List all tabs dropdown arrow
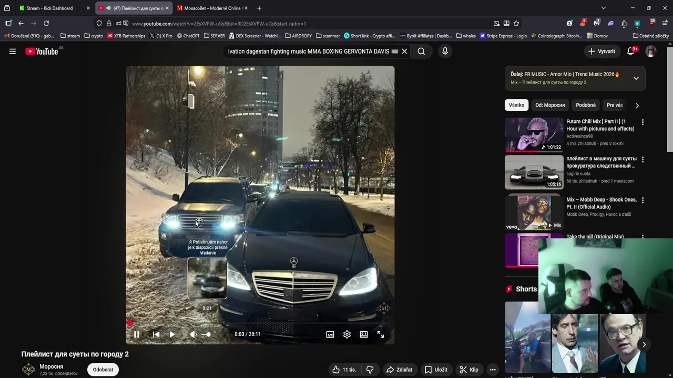673x378 pixels. tap(603, 8)
